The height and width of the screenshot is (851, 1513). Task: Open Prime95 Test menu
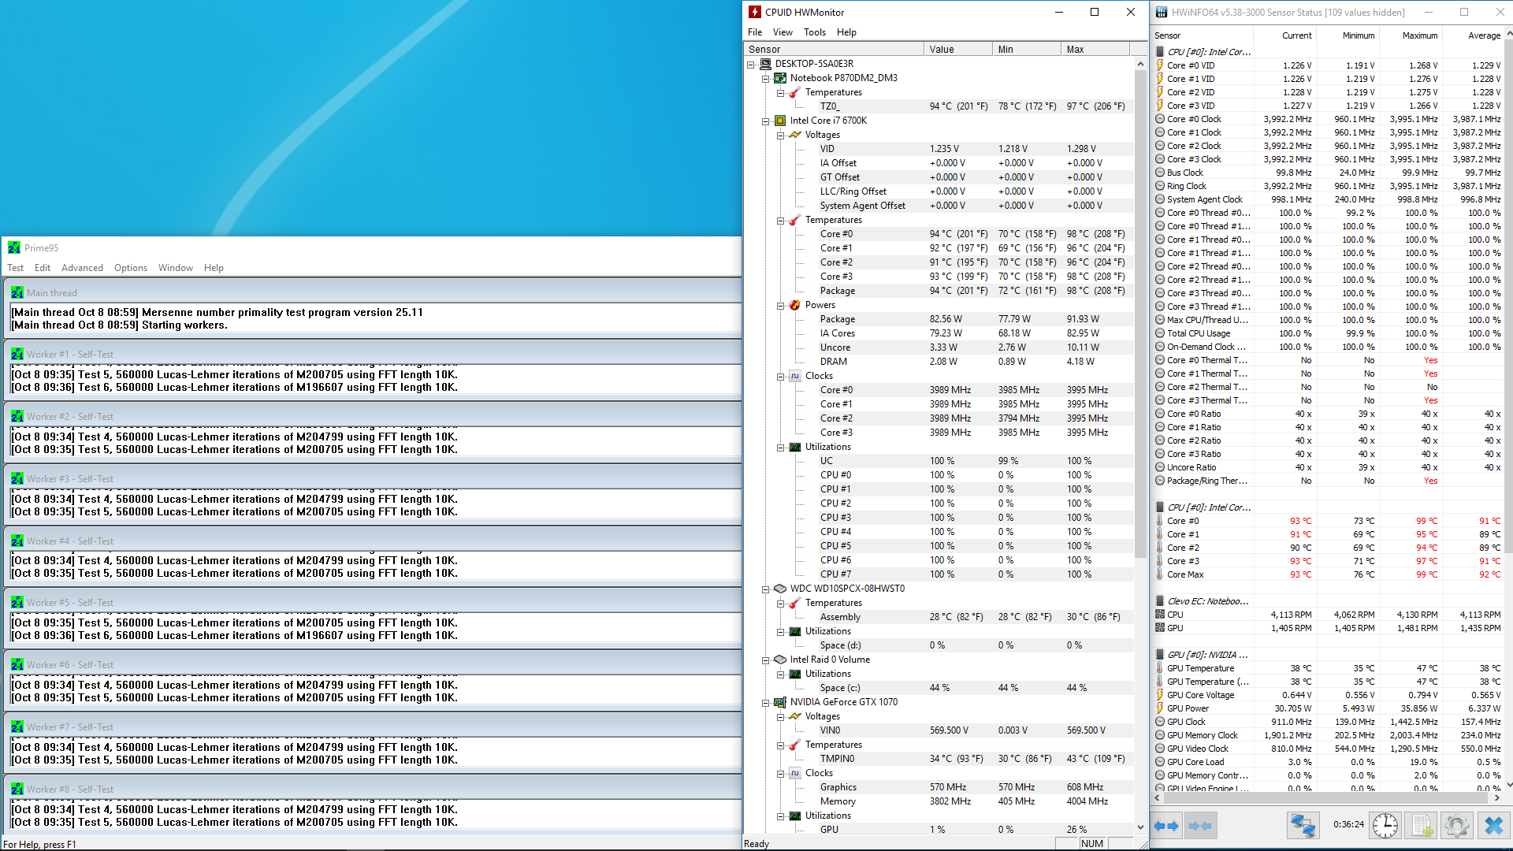point(16,268)
